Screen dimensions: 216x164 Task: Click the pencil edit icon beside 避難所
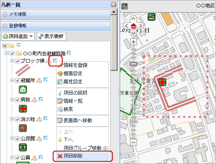[x=39, y=80]
